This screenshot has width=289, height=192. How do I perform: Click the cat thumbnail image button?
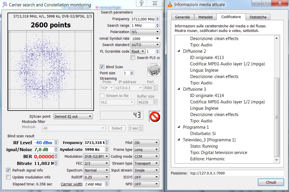tap(154, 70)
